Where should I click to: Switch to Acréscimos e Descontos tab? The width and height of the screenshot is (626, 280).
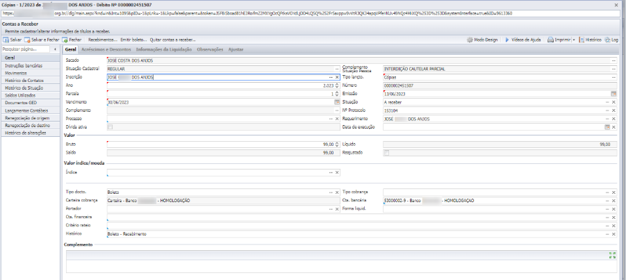click(106, 49)
